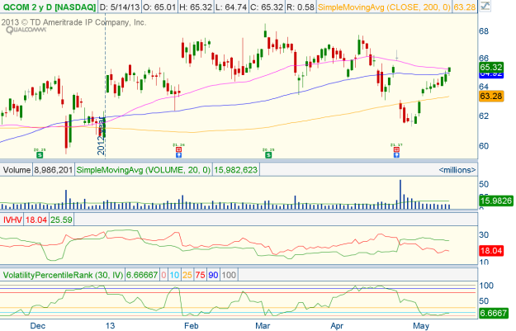The width and height of the screenshot is (516, 331).
Task: Click the red 75 threshold value swatch
Action: coord(201,274)
